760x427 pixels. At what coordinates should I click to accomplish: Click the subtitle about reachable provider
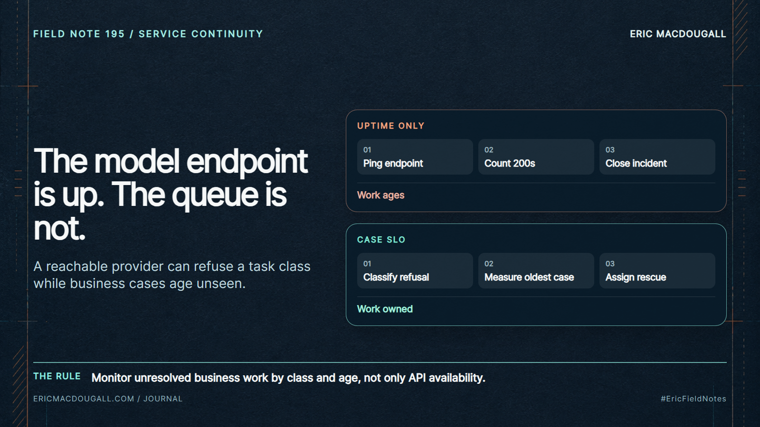tap(171, 275)
